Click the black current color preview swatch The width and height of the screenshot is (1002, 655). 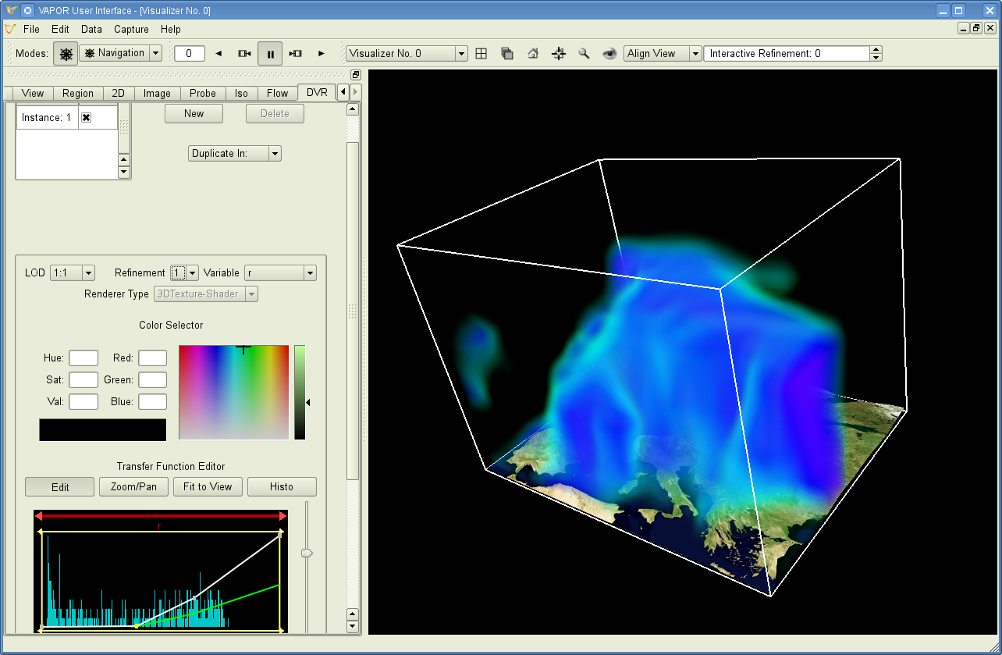103,430
